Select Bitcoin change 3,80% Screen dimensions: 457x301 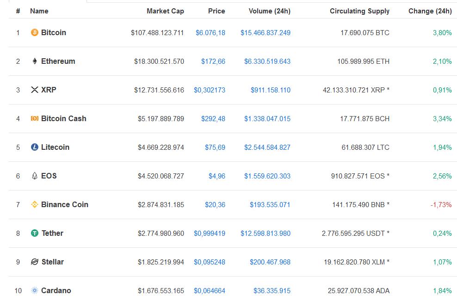(442, 33)
